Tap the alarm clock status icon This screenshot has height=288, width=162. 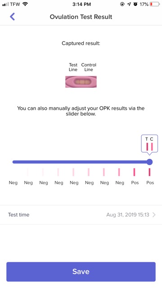point(135,4)
